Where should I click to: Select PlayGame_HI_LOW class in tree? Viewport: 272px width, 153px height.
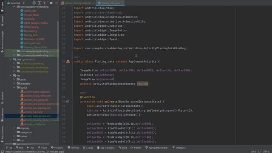coord(34,39)
